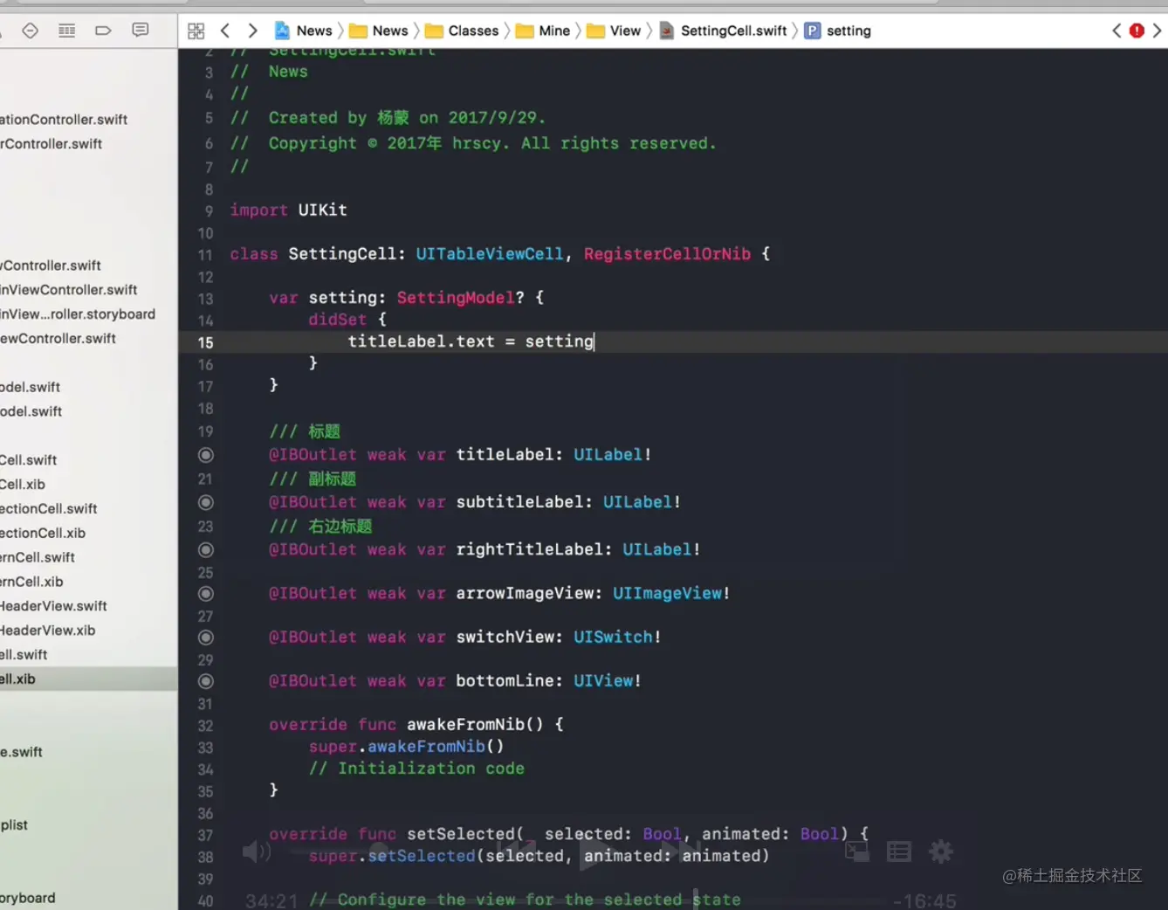Screen dimensions: 1168x910
Task: Click the subtitleLabel outlet connection circle
Action: click(x=206, y=502)
